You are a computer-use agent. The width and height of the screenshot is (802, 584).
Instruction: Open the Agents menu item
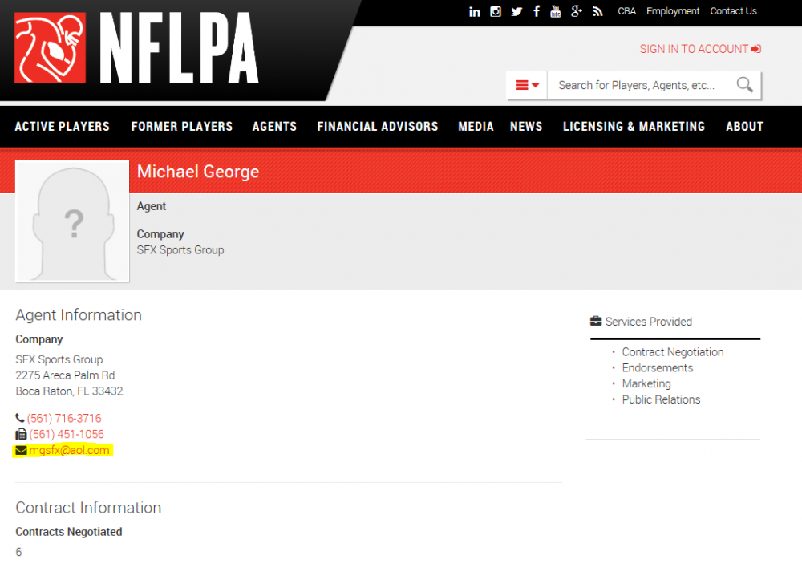click(x=274, y=127)
